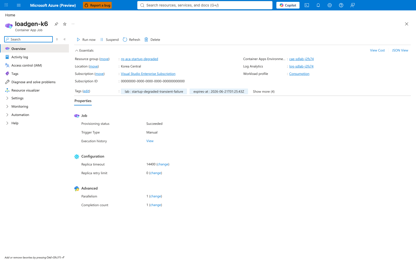Open log-sdlab-j2fs74 Log Analytics link
The width and height of the screenshot is (416, 260).
click(301, 66)
